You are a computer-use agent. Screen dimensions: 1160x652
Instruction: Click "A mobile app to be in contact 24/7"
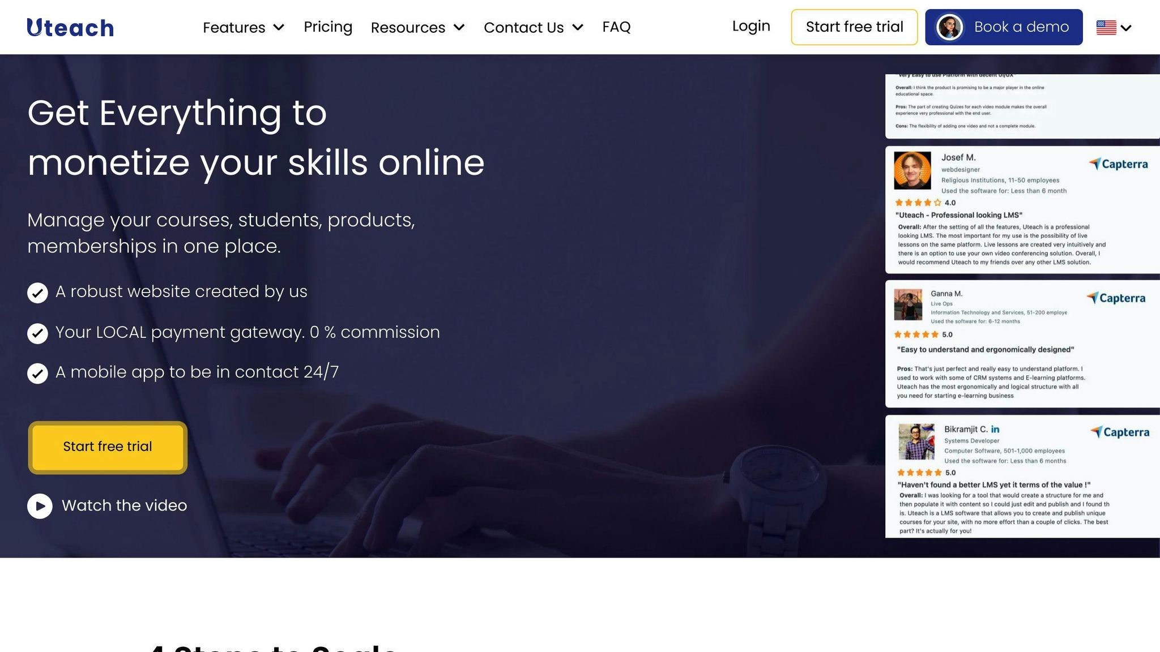[197, 372]
